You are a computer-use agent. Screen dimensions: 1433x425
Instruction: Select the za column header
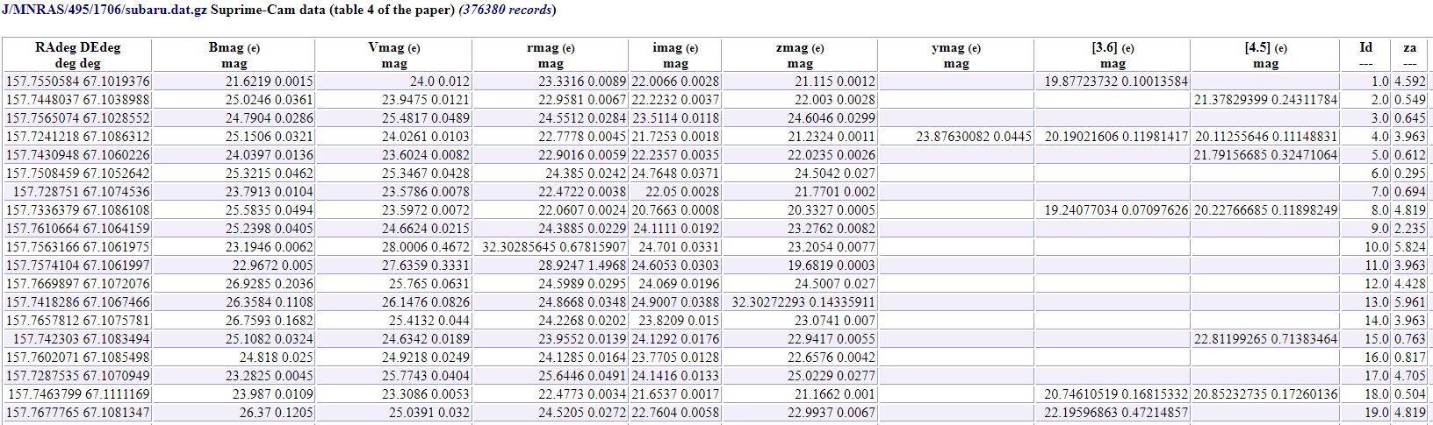click(1409, 55)
